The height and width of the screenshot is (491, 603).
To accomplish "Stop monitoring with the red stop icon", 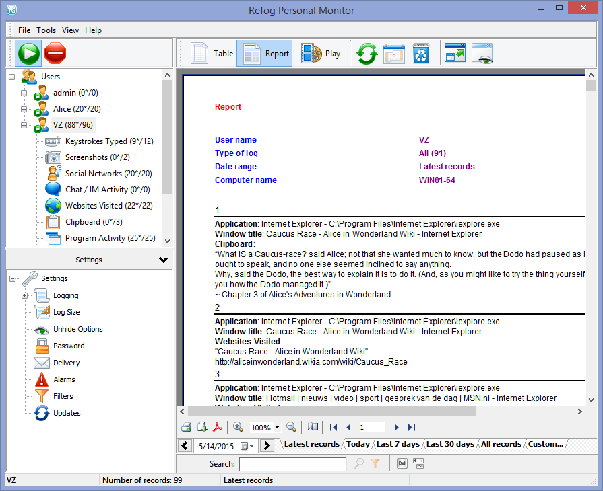I will tap(55, 53).
